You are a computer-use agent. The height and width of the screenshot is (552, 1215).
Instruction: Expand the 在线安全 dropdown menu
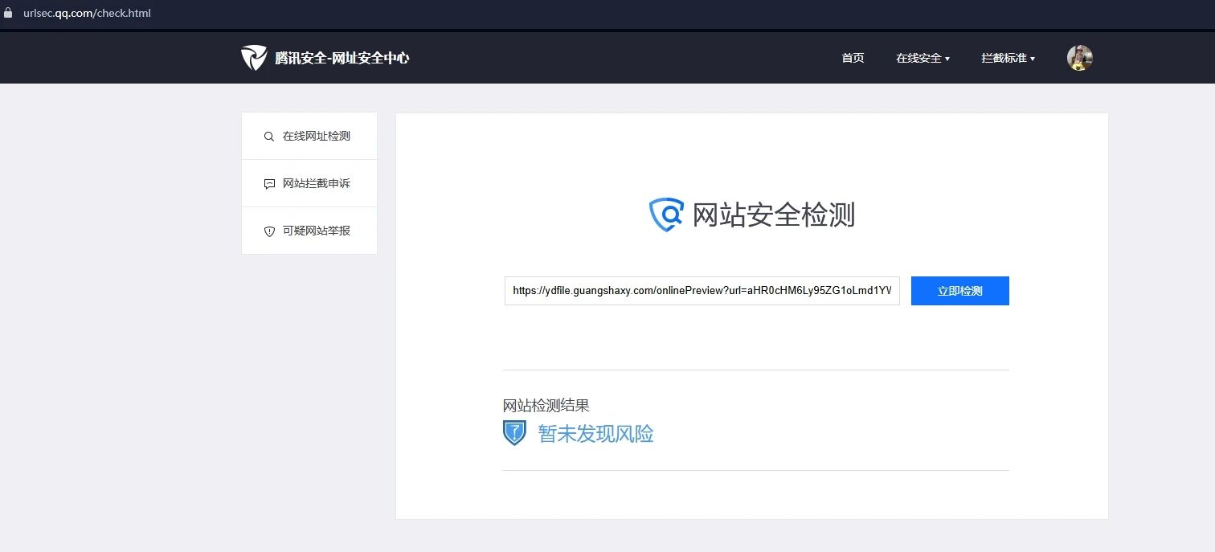[x=922, y=58]
